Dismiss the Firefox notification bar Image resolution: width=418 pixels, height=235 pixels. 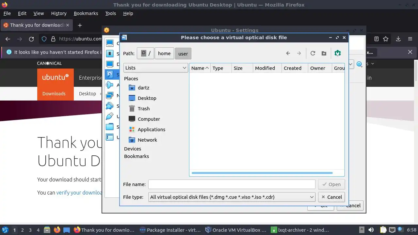tap(410, 52)
